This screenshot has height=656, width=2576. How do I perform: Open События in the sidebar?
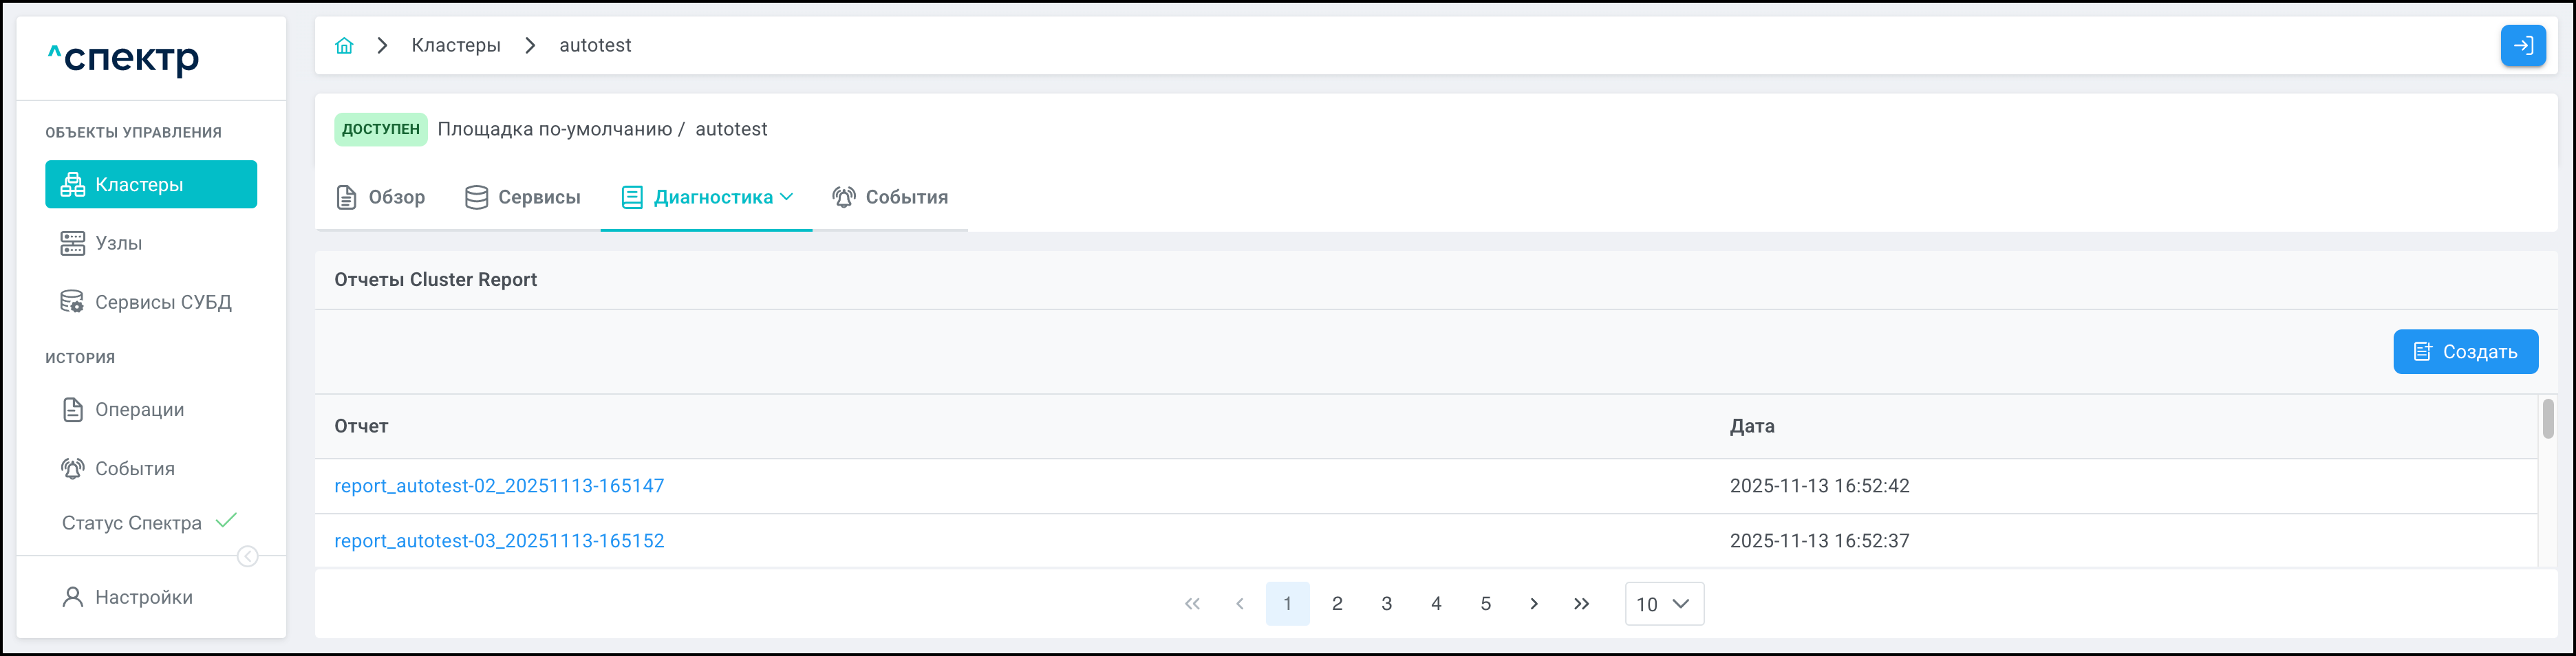(134, 469)
